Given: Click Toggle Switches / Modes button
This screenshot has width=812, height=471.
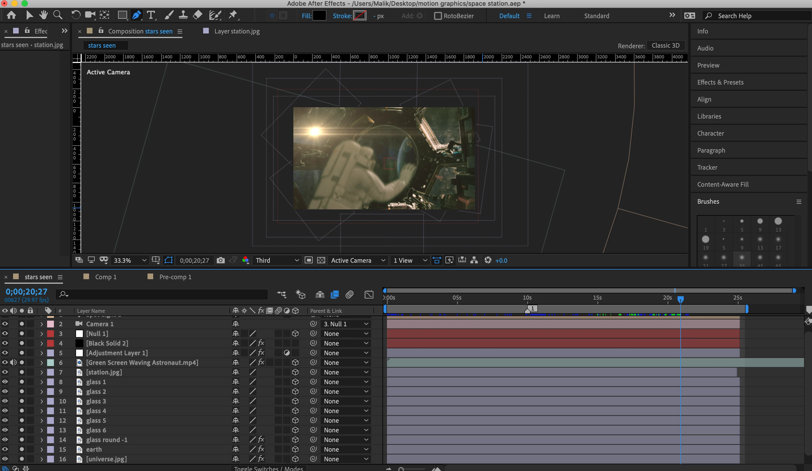Looking at the screenshot, I should [268, 468].
